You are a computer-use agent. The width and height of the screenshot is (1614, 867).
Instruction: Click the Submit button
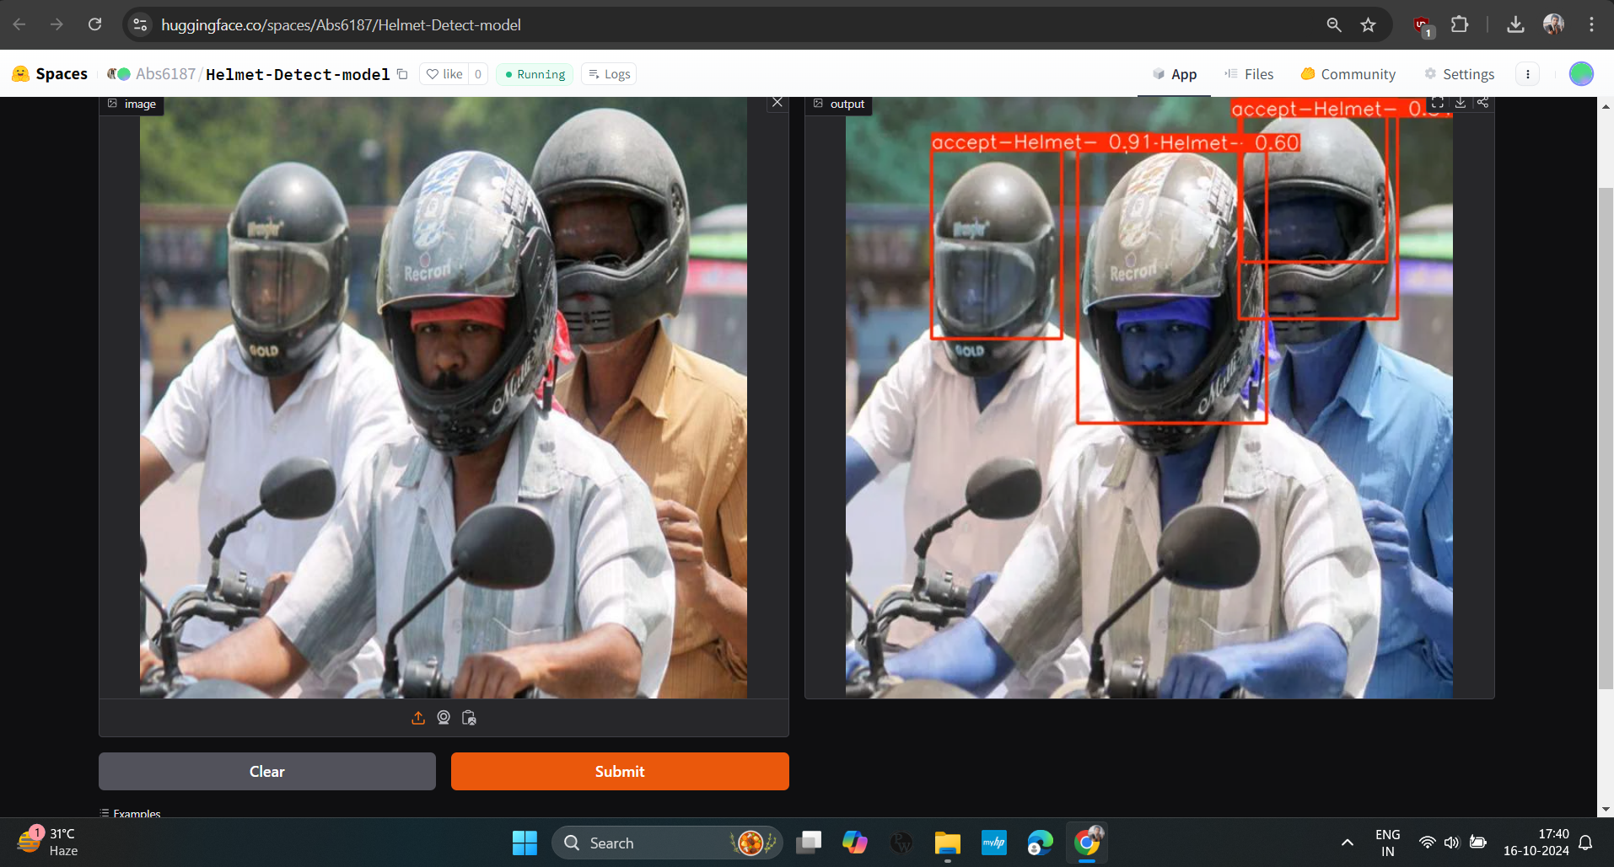[x=619, y=771]
